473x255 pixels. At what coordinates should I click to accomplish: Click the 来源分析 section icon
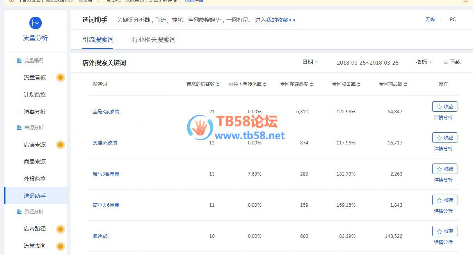point(19,128)
